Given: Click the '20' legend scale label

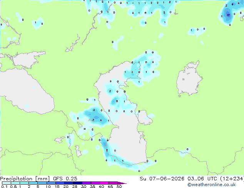Looking at the screenshot, I should point(66,186).
